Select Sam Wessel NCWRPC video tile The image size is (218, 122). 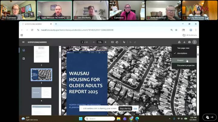tap(54, 10)
